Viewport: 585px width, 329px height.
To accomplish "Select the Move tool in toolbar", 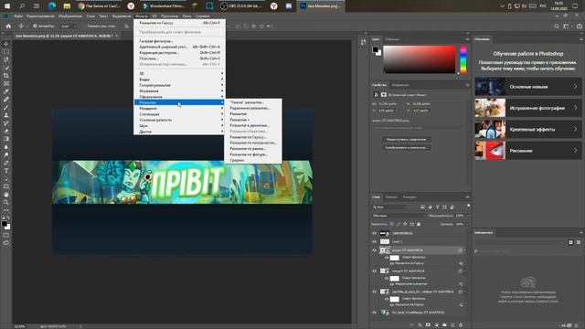I will tap(6, 44).
